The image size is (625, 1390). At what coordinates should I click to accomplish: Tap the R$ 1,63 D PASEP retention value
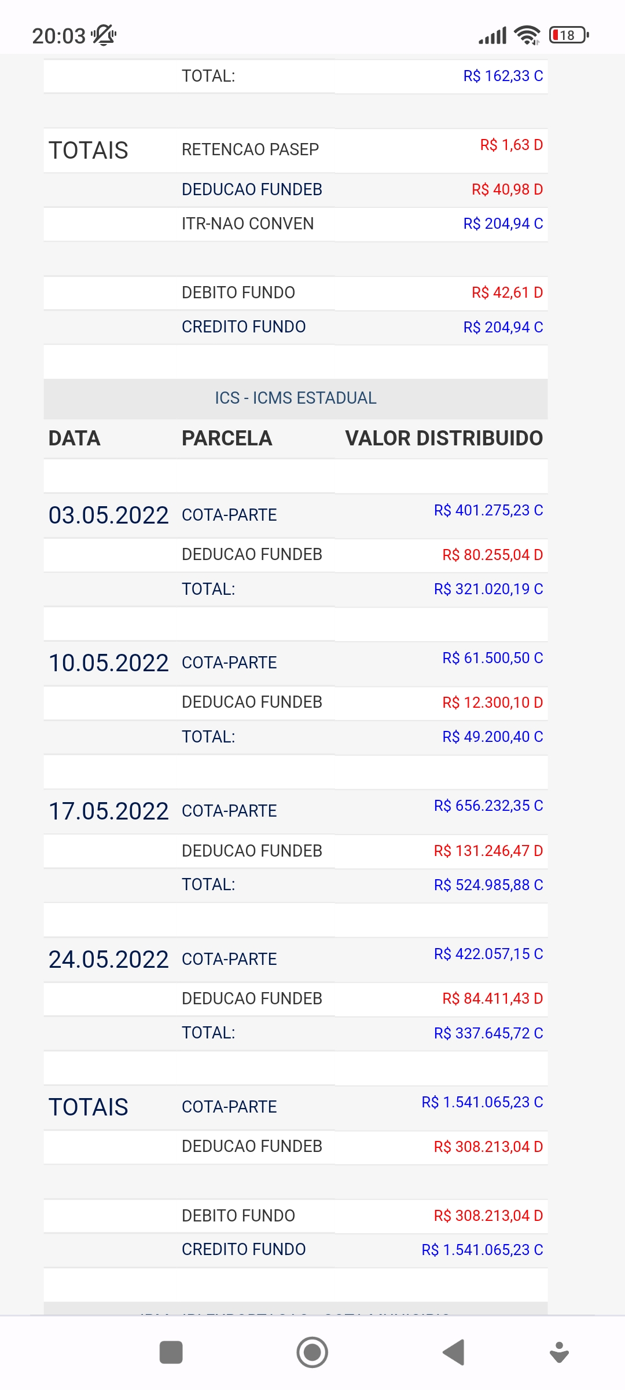click(x=512, y=145)
